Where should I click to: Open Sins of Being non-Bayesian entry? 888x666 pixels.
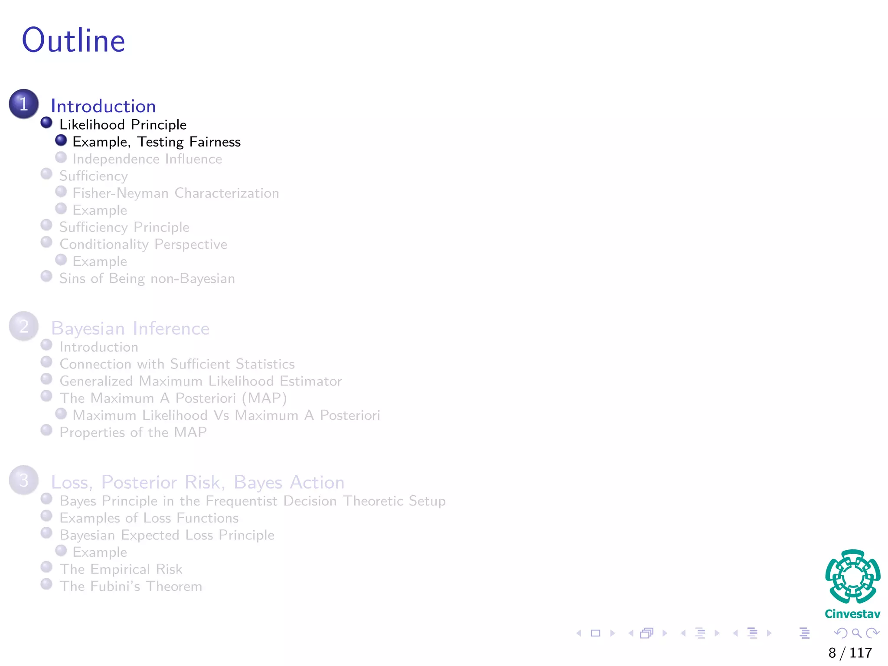[x=147, y=278]
